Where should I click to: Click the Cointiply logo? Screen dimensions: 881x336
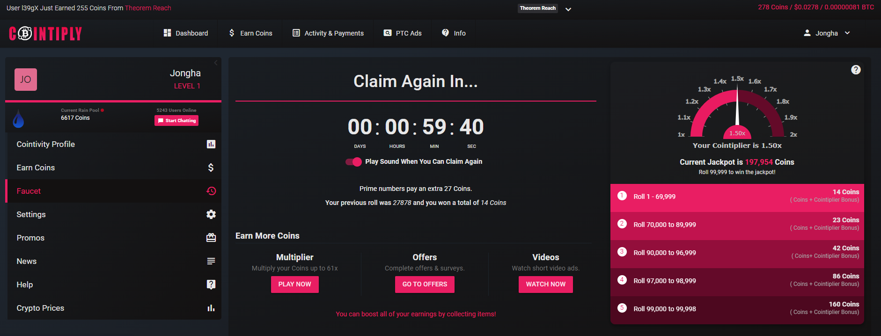point(45,33)
